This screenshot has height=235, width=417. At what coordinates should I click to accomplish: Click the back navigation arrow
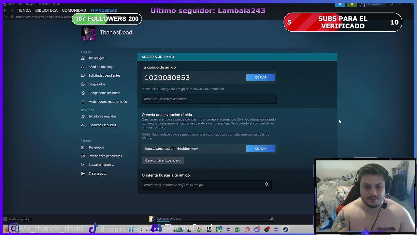point(5,10)
